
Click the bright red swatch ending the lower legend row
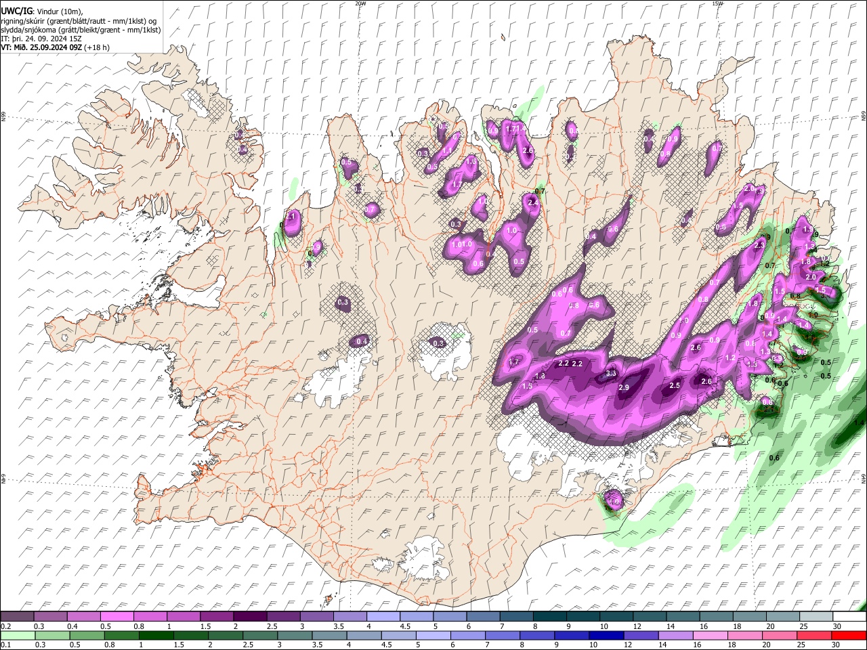(849, 635)
